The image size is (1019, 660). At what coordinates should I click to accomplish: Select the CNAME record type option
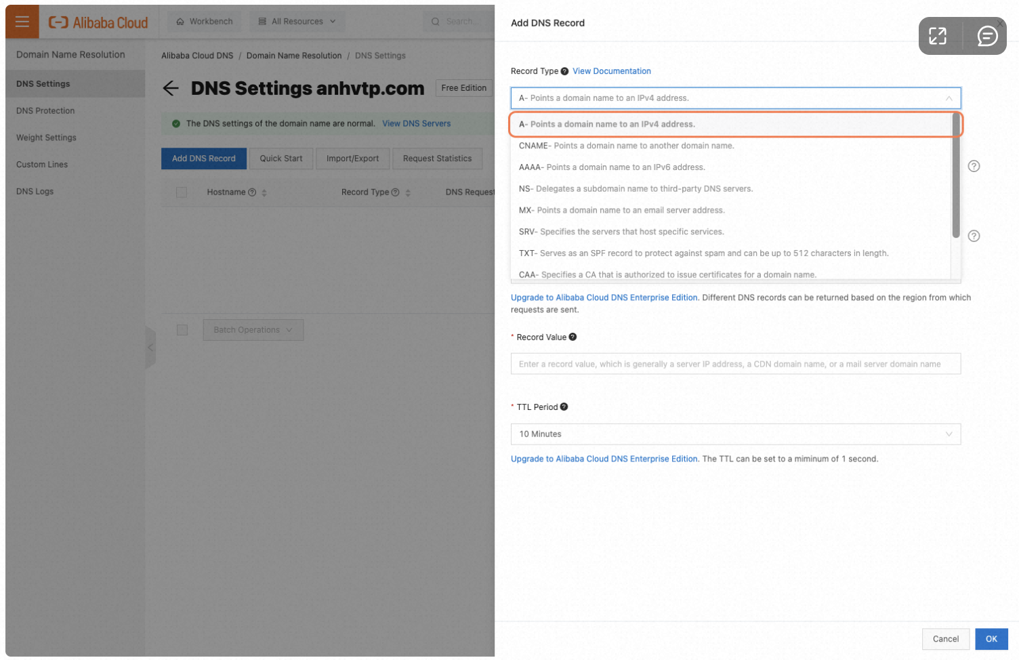(731, 146)
